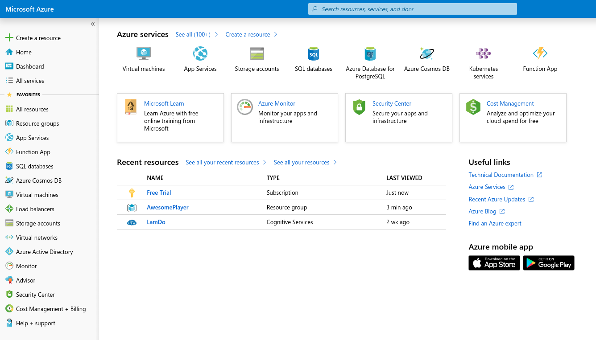Select Azure Active Directory in sidebar

[44, 252]
